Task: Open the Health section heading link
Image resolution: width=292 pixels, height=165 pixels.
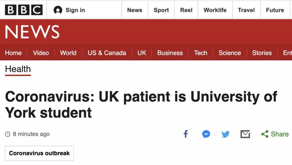Action: (18, 69)
